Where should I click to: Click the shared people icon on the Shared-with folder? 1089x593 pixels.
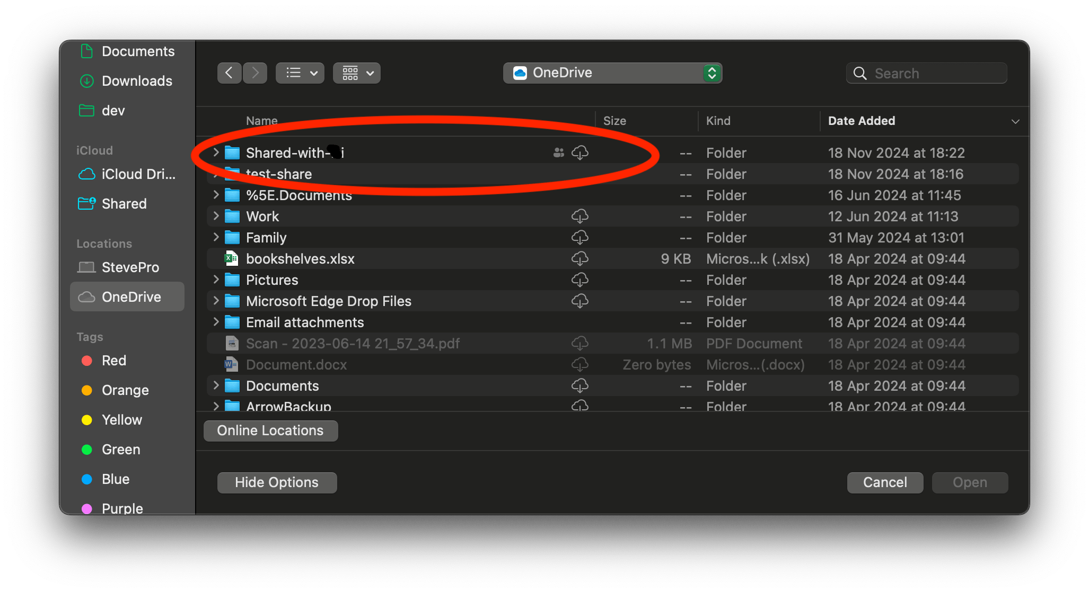coord(558,153)
